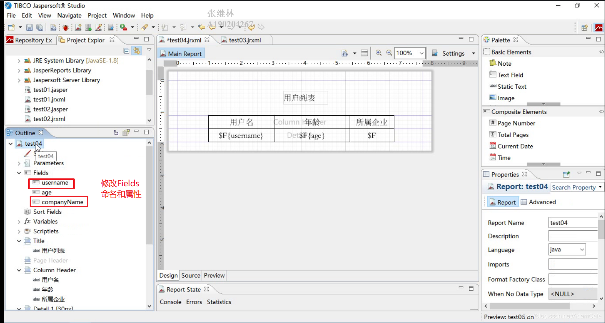
Task: Click the Save All icon in toolbar
Action: 40,27
